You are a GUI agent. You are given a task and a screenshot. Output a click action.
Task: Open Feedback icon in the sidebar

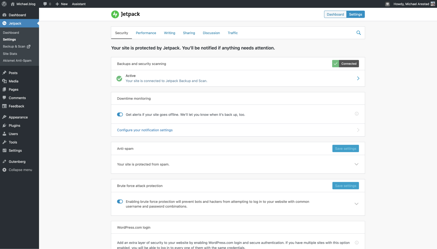point(4,106)
